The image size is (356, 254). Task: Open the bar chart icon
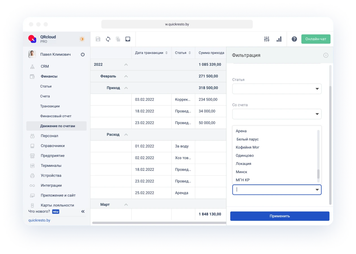pos(279,39)
